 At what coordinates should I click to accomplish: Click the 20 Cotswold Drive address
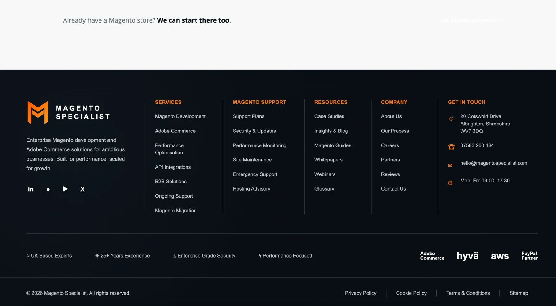tap(485, 124)
